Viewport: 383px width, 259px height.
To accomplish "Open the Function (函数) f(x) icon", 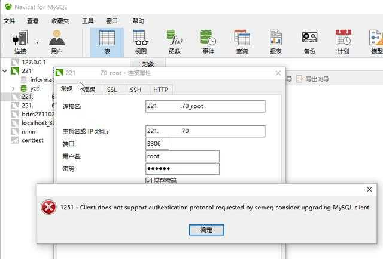I will pyautogui.click(x=174, y=38).
